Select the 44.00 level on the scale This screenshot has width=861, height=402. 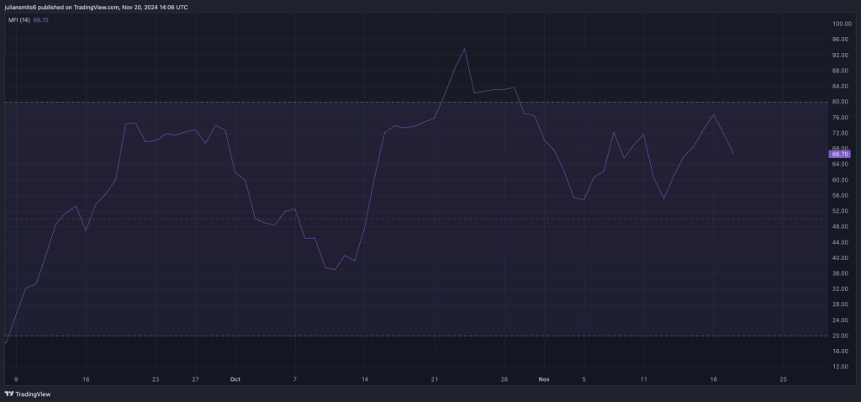(842, 242)
